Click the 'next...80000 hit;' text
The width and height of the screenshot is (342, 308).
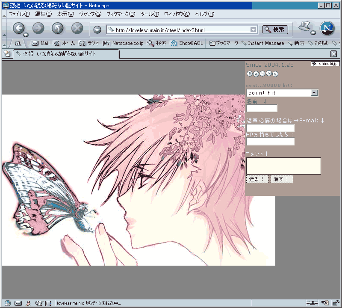tap(269, 86)
